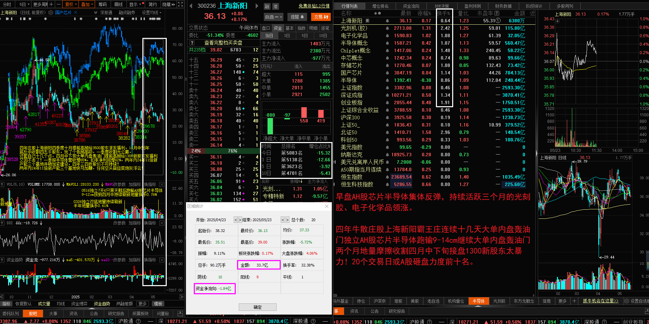Image resolution: width=649 pixels, height=324 pixels.
Task: Toggle 均线 indicator
Action: [61, 304]
